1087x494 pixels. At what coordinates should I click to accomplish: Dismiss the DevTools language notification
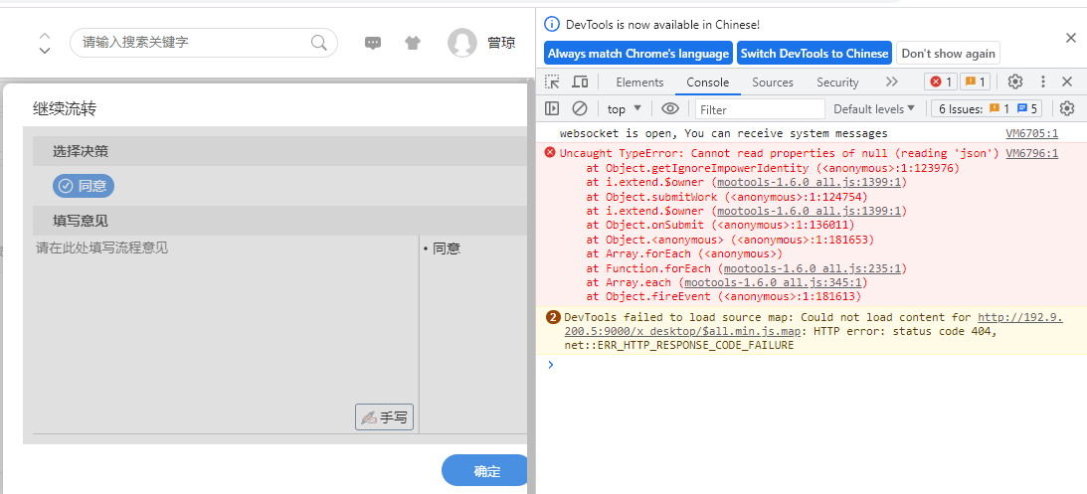tap(1070, 38)
